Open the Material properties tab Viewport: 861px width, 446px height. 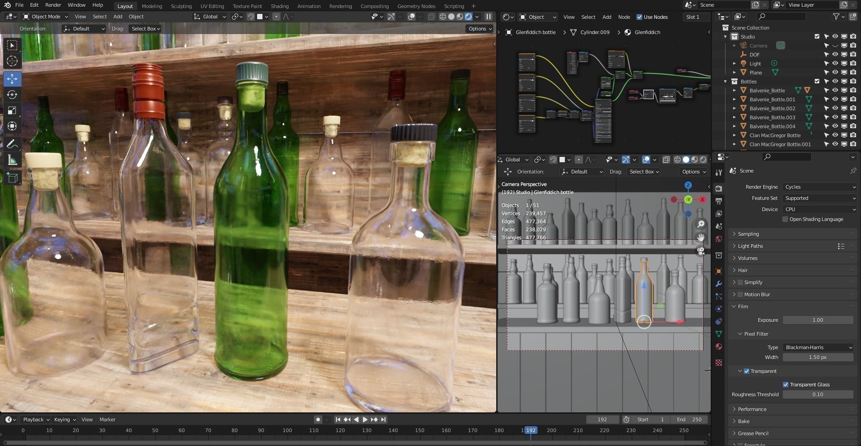(x=719, y=346)
